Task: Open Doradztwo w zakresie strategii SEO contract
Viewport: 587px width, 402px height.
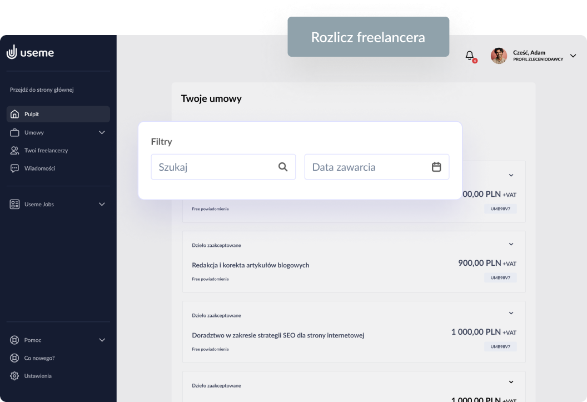Action: [278, 335]
